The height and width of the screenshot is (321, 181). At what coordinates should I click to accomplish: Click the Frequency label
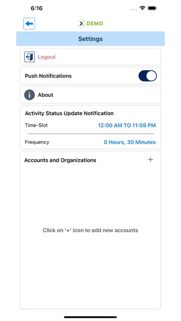37,142
